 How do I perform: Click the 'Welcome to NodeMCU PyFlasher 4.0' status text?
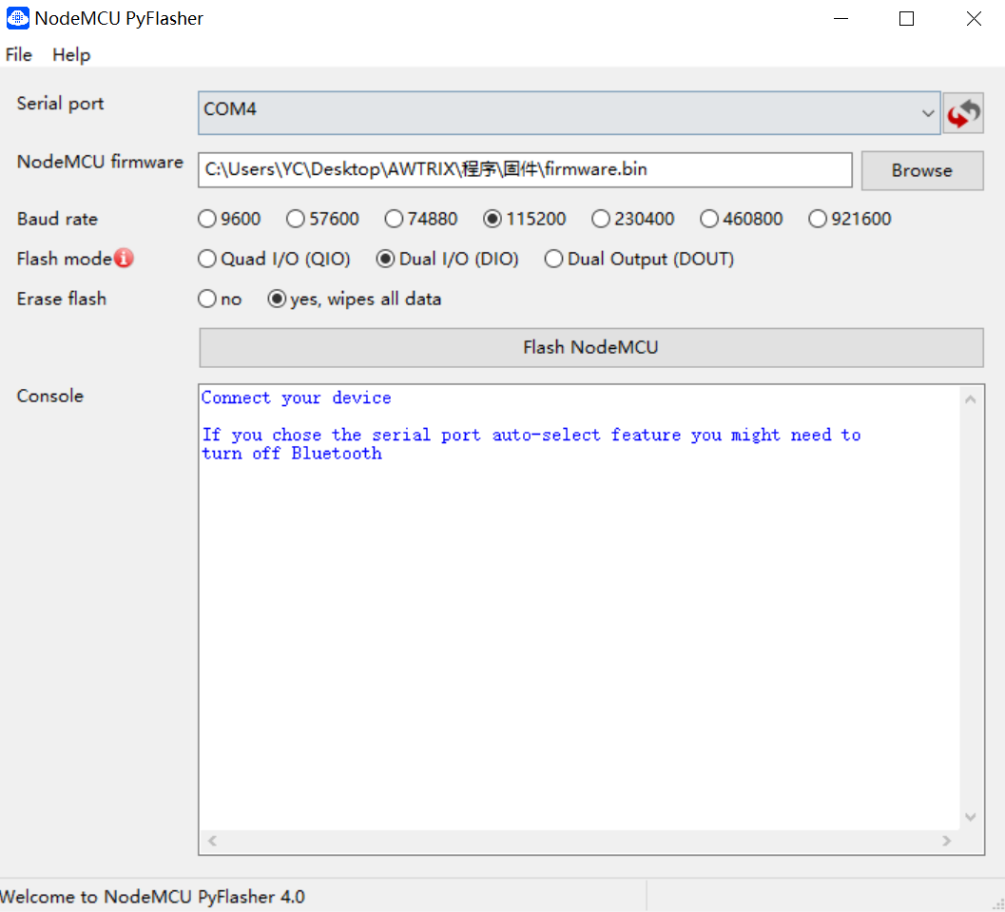pyautogui.click(x=152, y=897)
